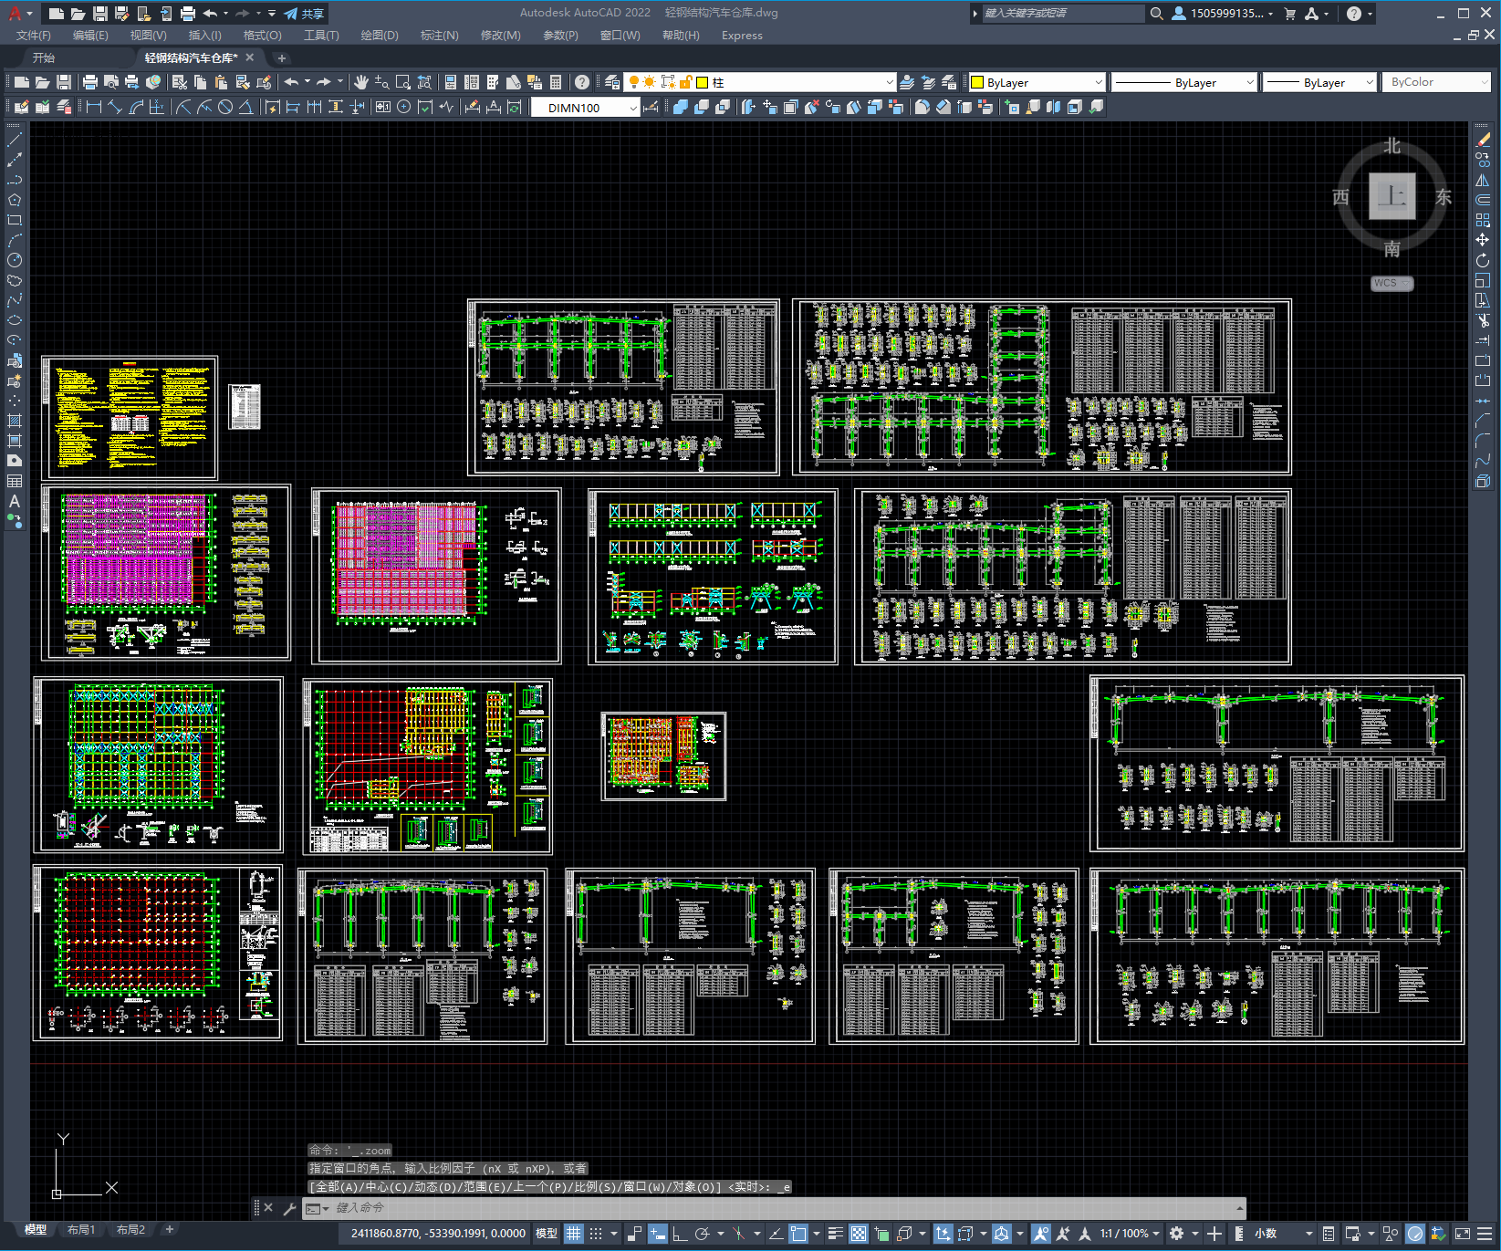
Task: Open the Properties palette icon
Action: pos(451,82)
